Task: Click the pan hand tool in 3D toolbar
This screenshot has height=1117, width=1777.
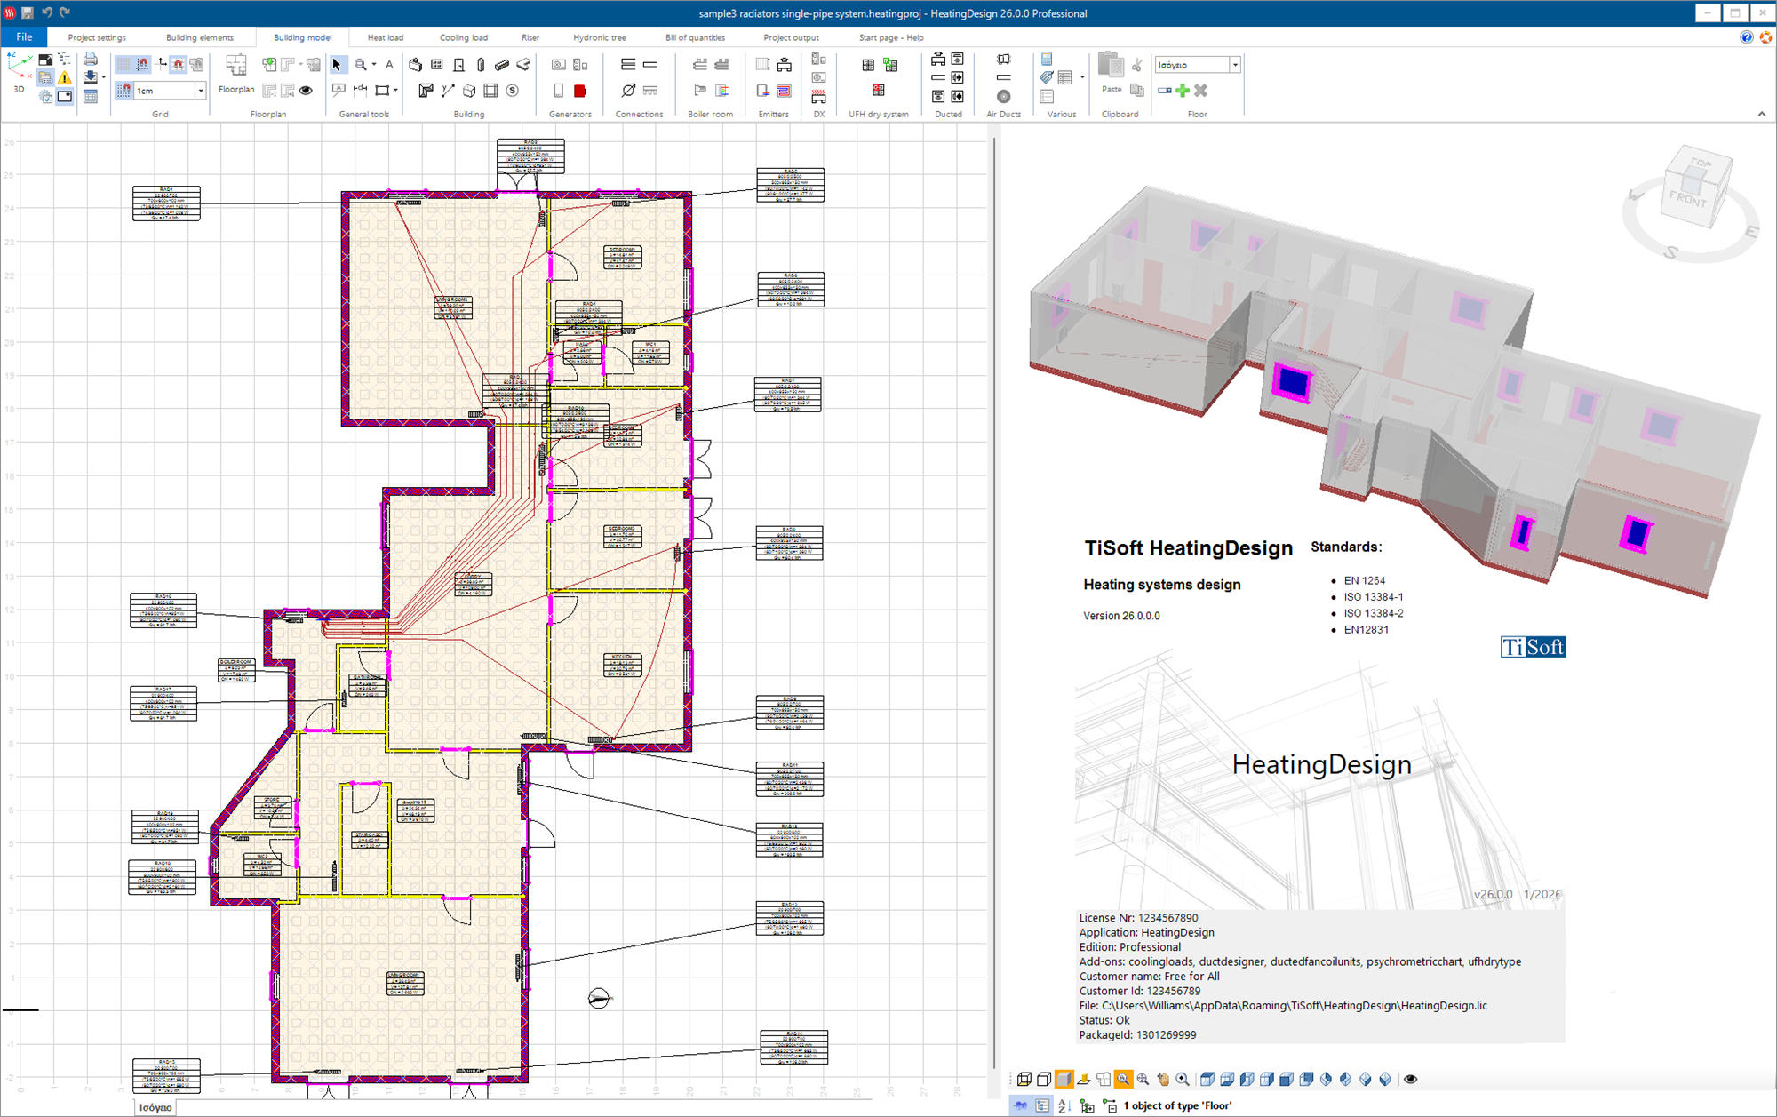Action: 1164,1079
